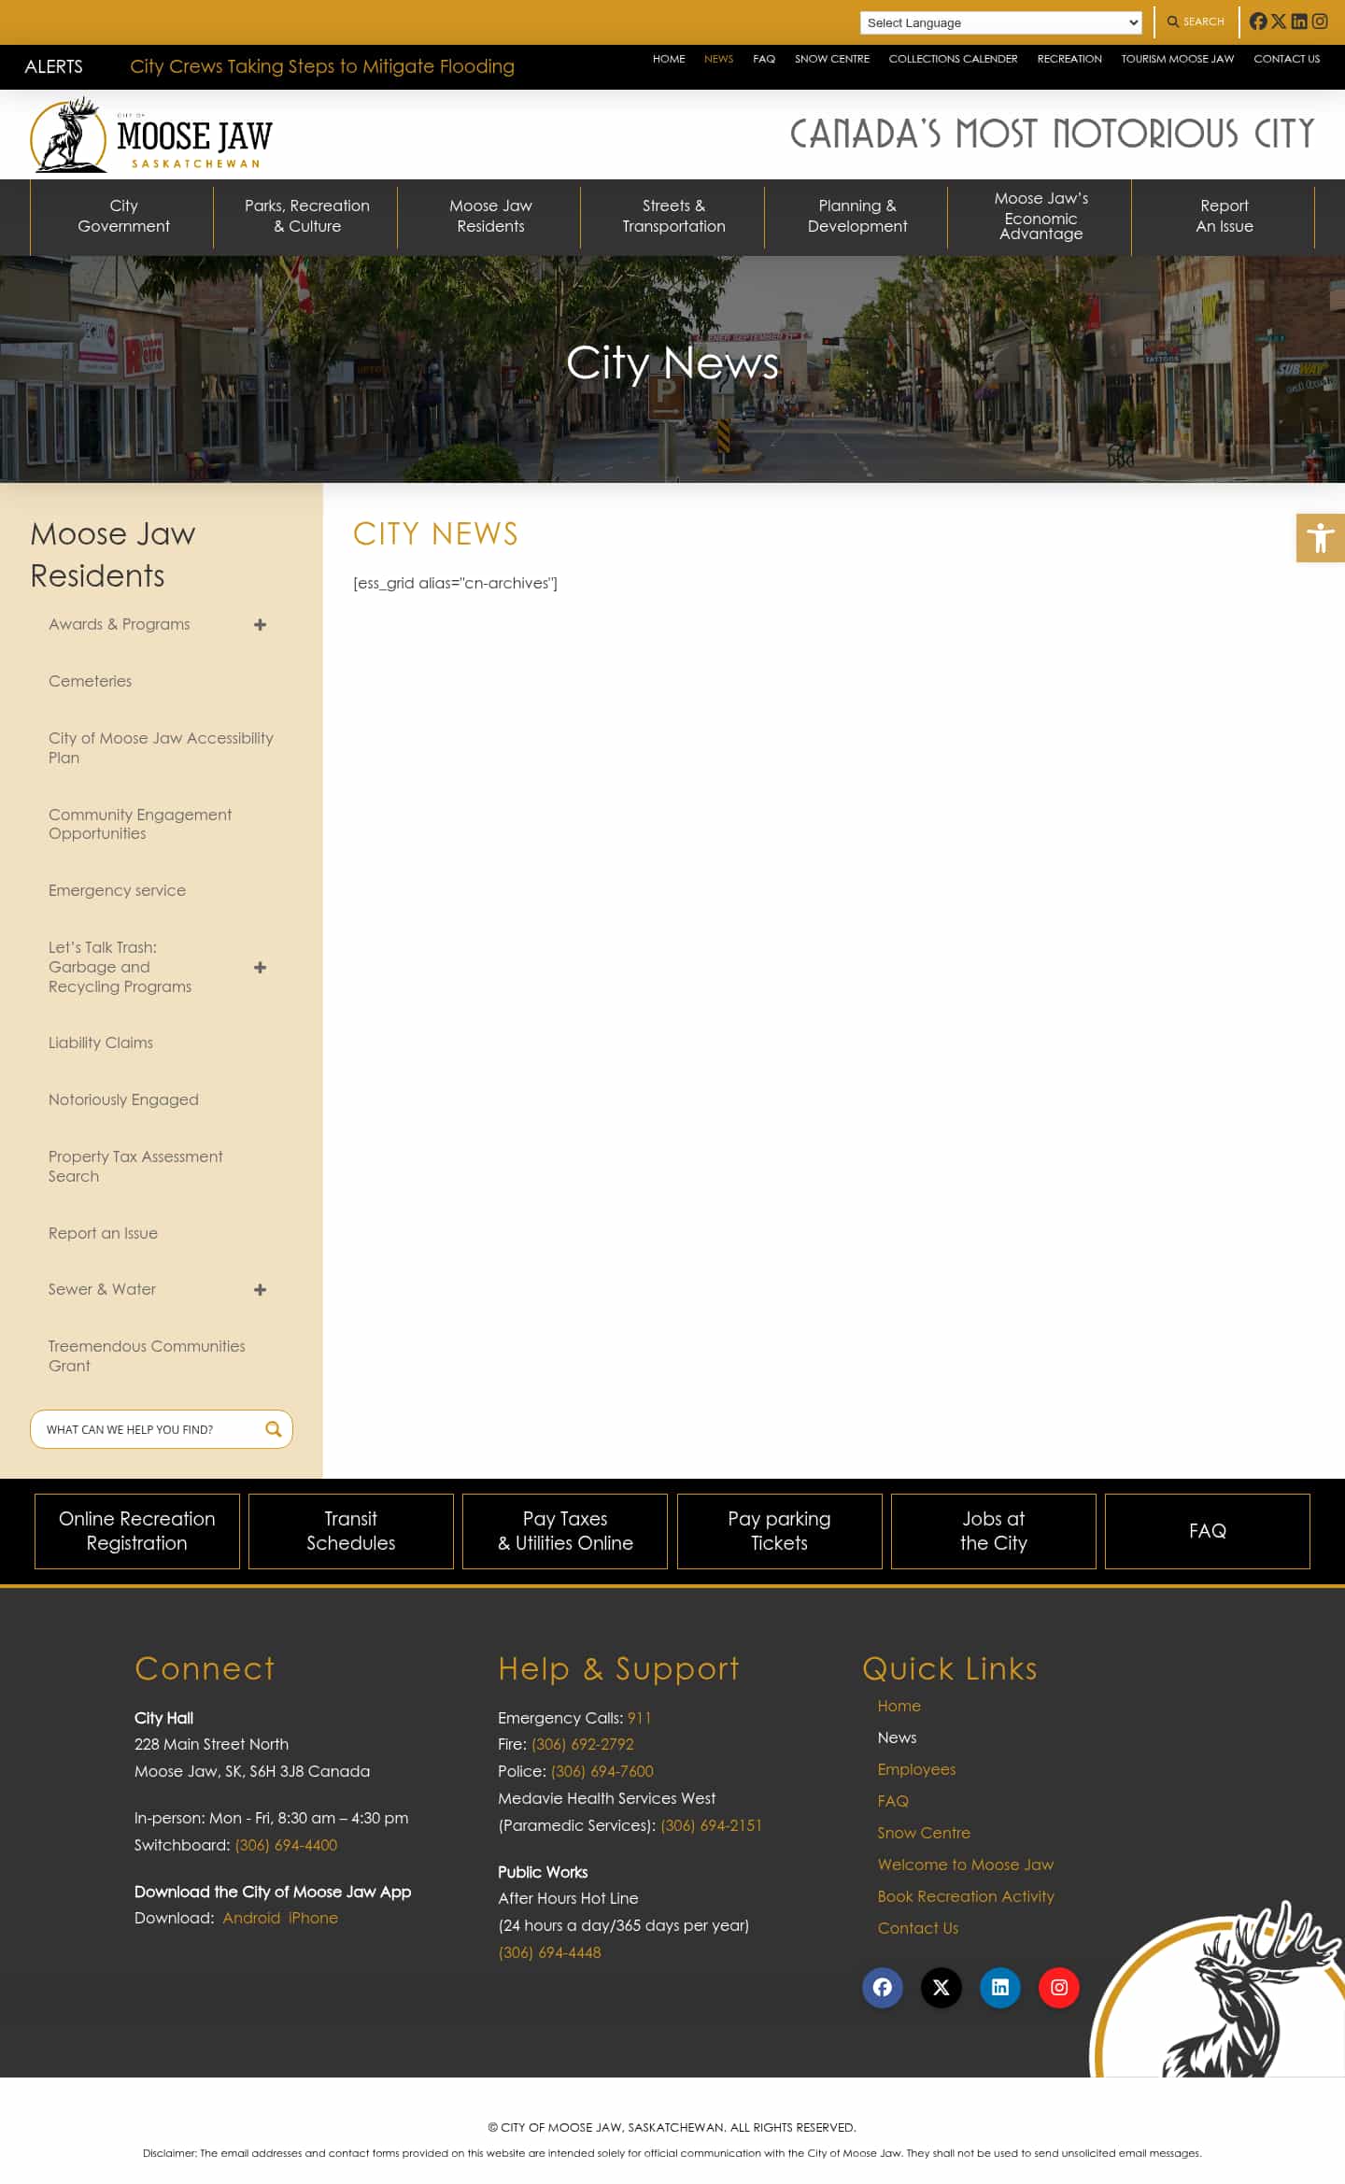
Task: Open Treemendous Communities Grant link
Action: (x=147, y=1355)
